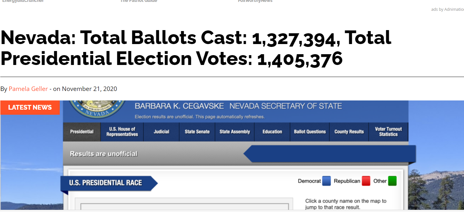Select the Presidential results tab
Viewport: 464px width, 212px height.
[82, 132]
